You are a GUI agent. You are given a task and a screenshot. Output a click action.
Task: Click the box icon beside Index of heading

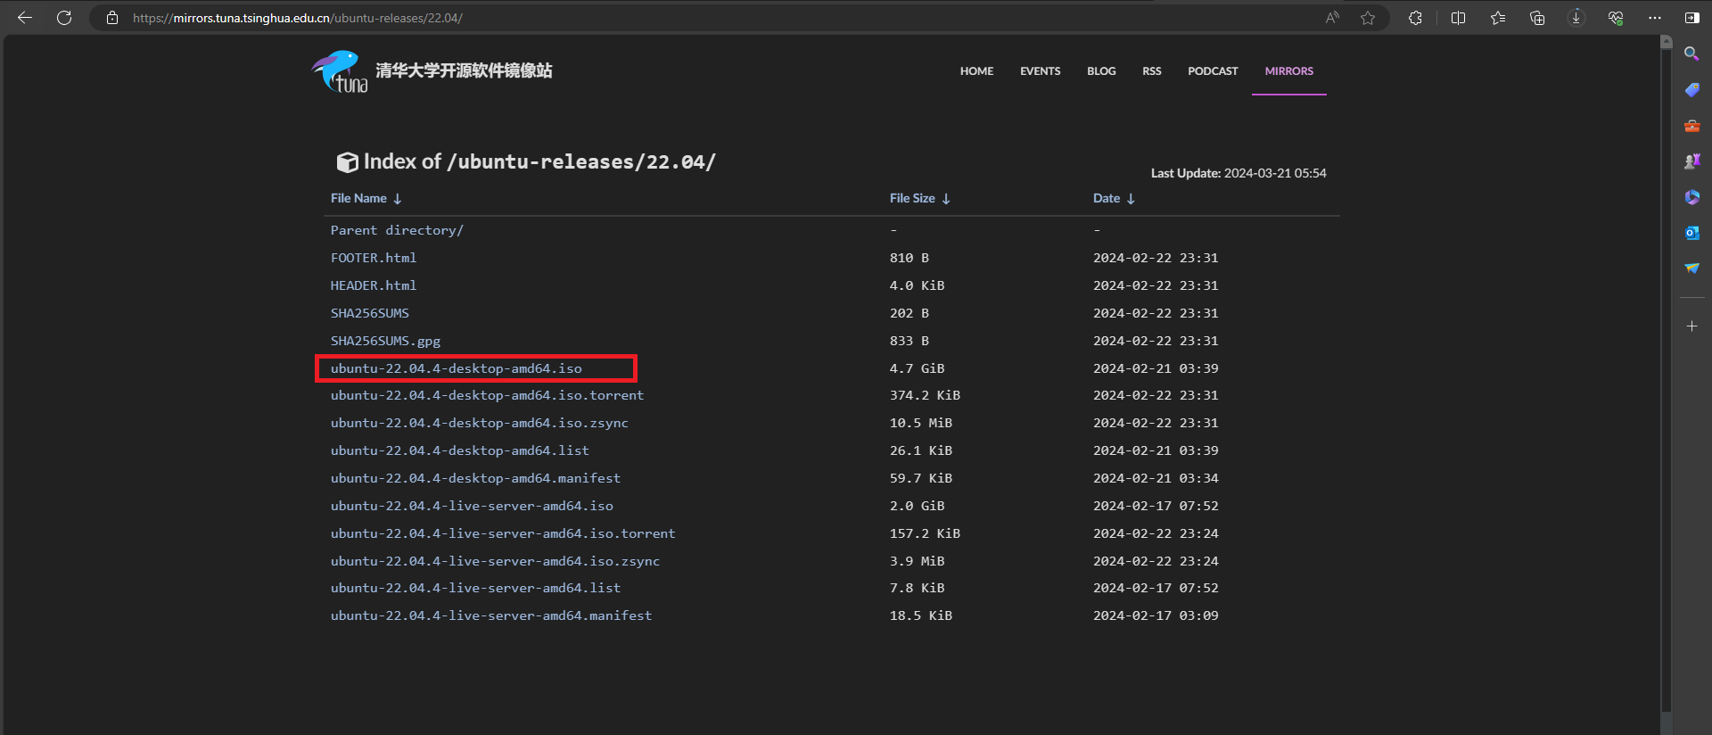tap(347, 162)
